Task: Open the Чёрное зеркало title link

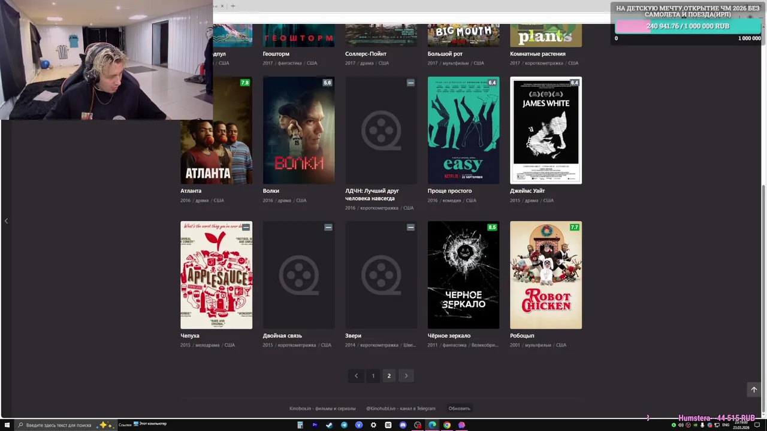Action: pyautogui.click(x=449, y=336)
